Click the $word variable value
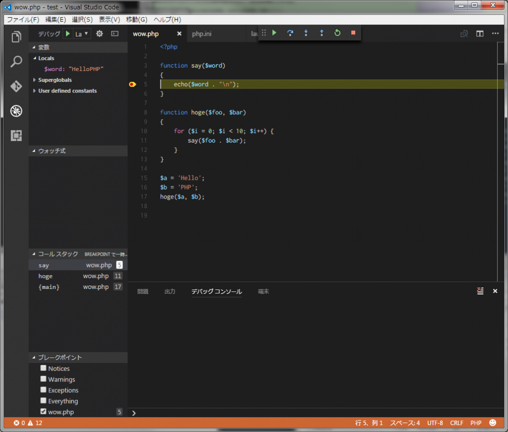508x432 pixels. coord(86,69)
